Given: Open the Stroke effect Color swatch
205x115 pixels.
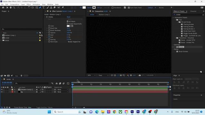Looking at the screenshot, I should [68, 26].
